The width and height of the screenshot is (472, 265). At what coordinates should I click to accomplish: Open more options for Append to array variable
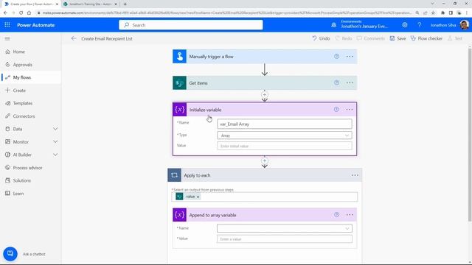click(350, 215)
